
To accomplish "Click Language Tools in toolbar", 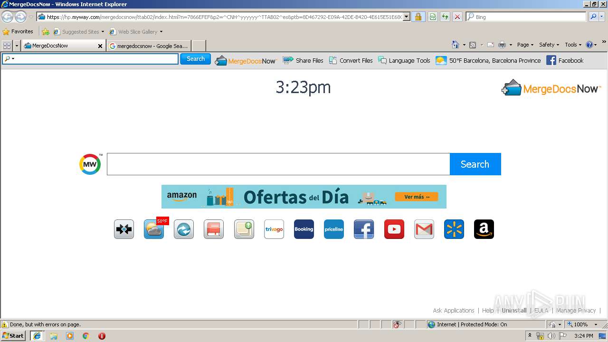I will point(404,60).
